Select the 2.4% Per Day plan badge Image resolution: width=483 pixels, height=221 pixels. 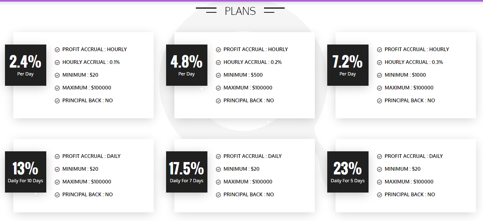point(25,65)
